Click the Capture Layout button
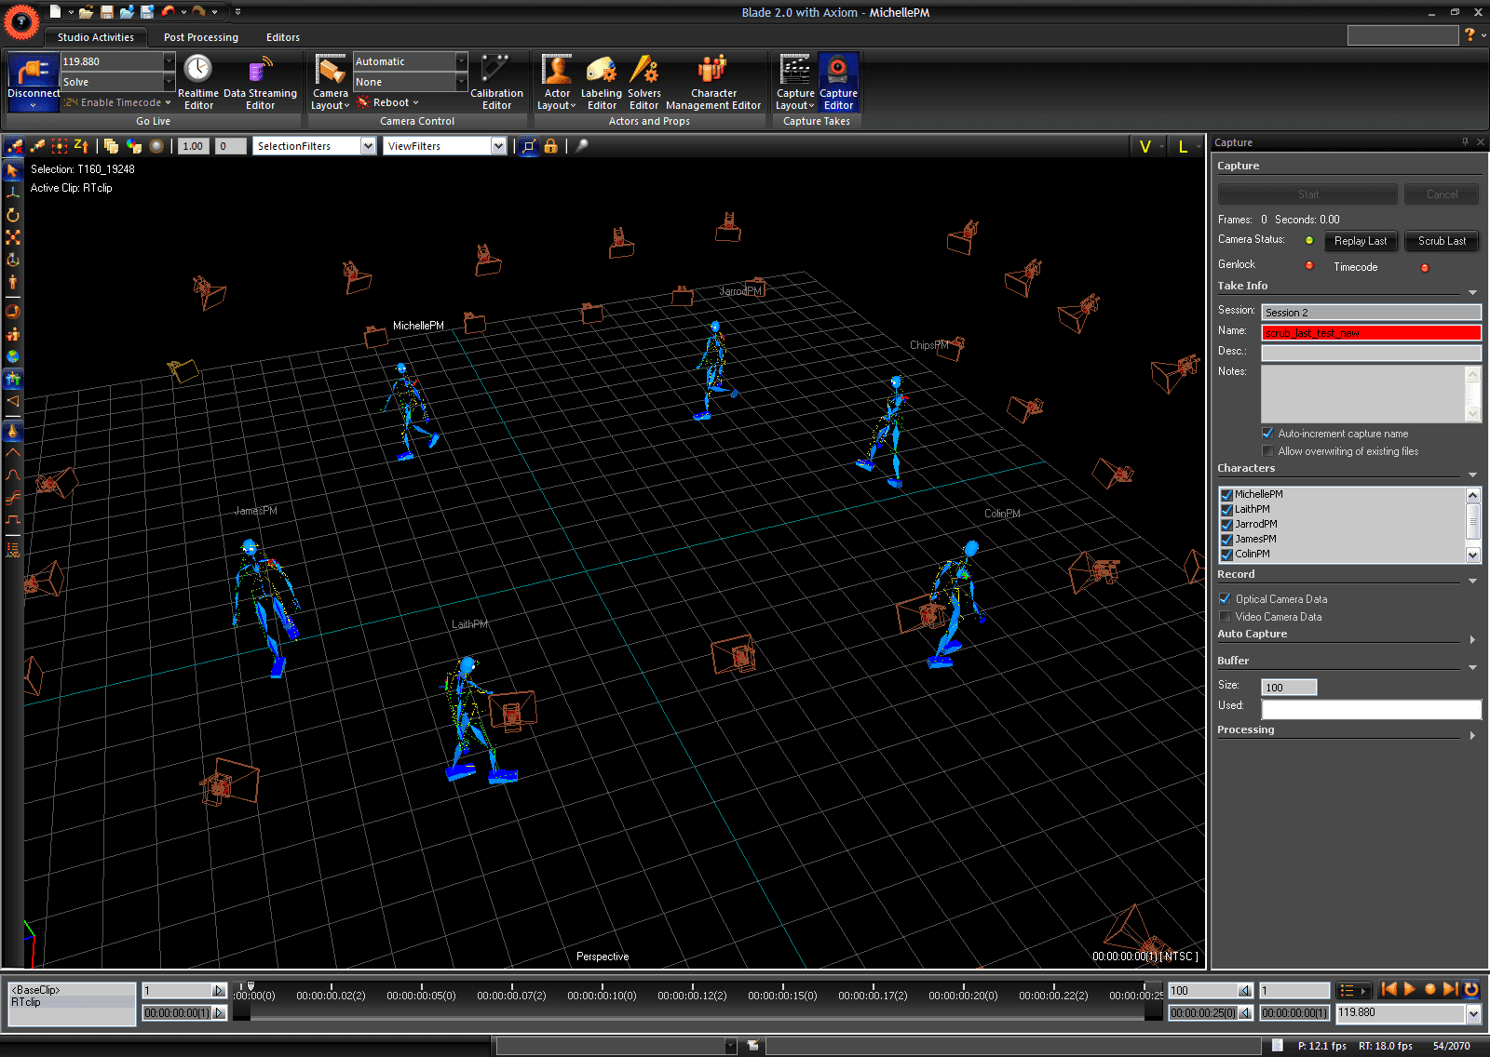Screen dimensions: 1490x1057 tap(795, 82)
